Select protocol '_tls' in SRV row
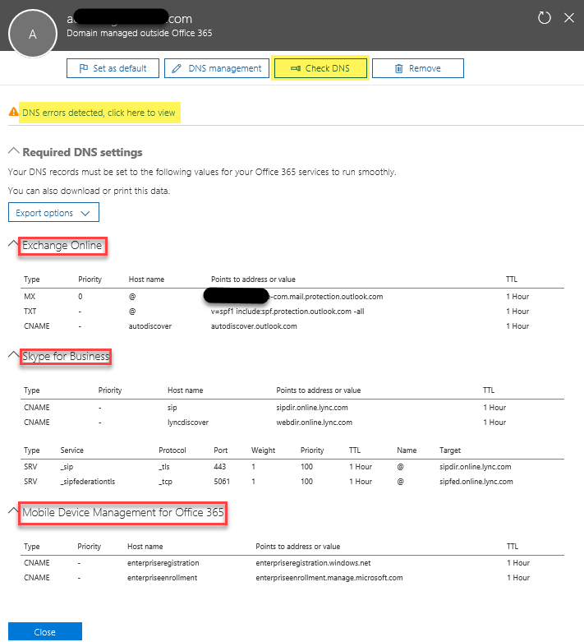584x642 pixels. pos(164,467)
